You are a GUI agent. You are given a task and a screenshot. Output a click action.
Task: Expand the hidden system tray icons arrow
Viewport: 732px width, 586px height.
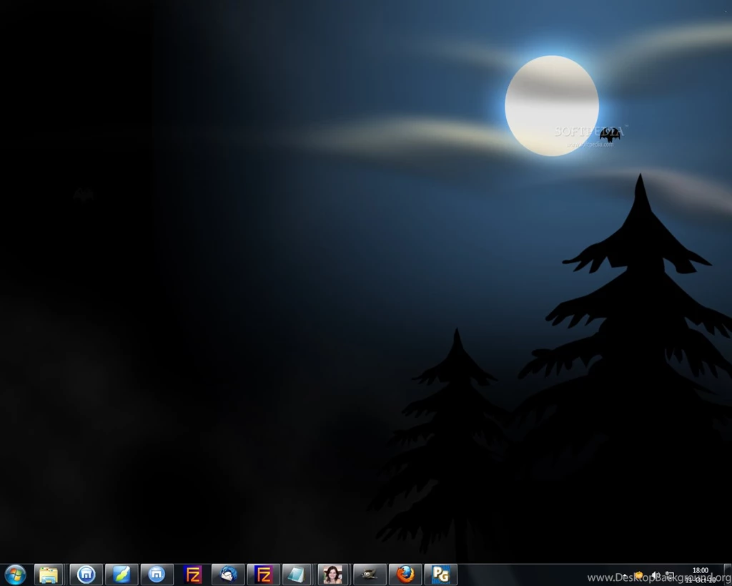[x=625, y=575]
